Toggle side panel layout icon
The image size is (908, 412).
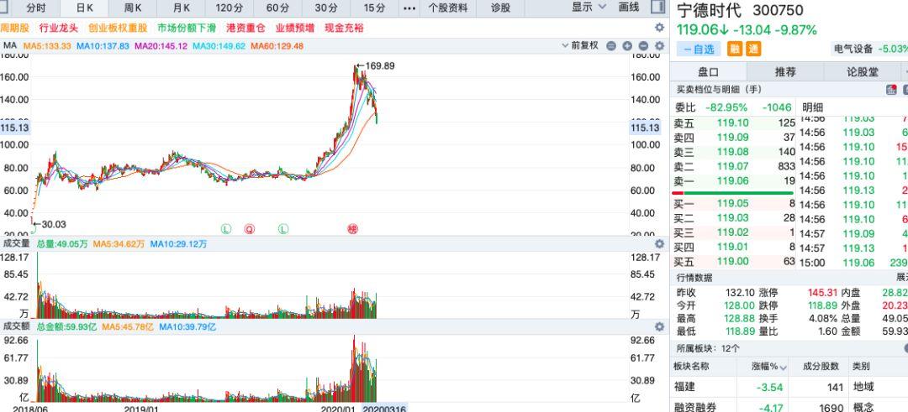(x=657, y=7)
